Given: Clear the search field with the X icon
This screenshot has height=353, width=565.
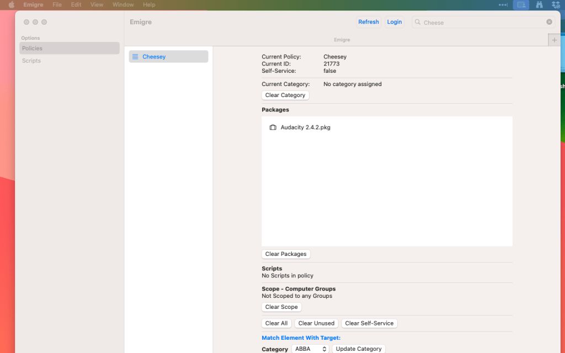Looking at the screenshot, I should tap(549, 22).
